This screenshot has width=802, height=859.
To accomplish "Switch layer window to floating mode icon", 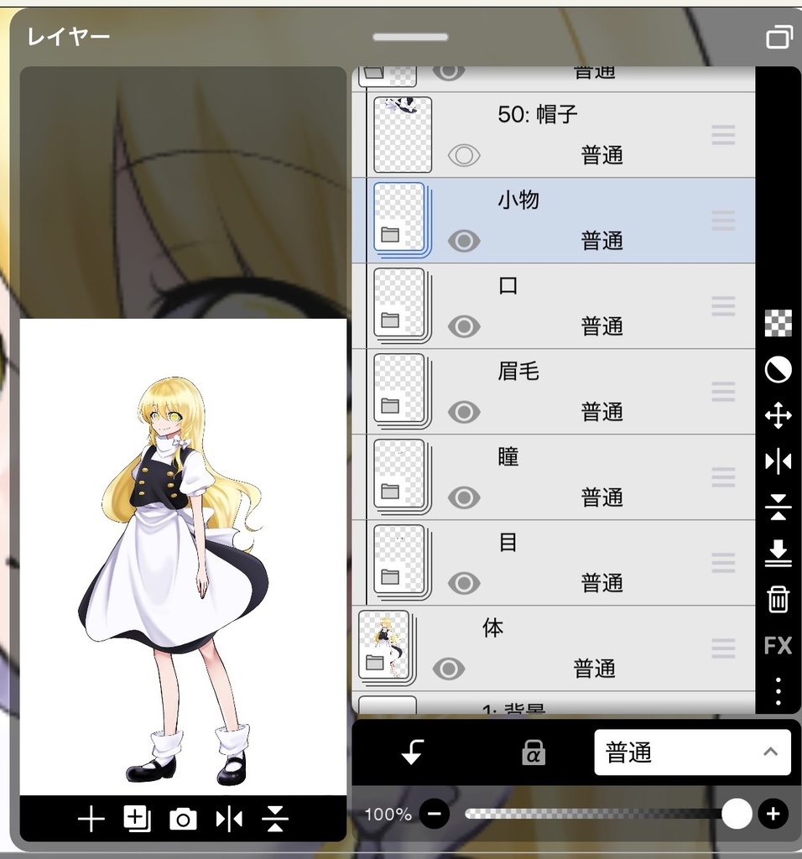I will tap(779, 37).
